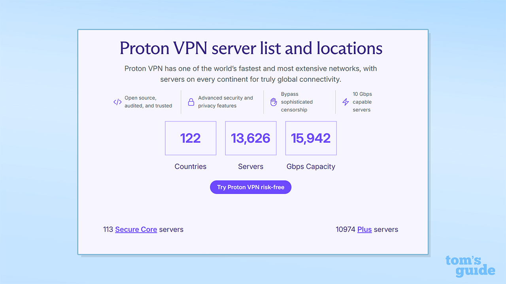Click the padlock advanced security icon

(191, 102)
